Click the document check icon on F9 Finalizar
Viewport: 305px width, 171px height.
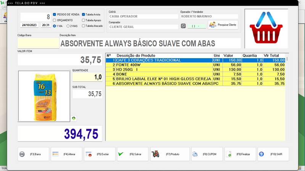click(x=228, y=154)
